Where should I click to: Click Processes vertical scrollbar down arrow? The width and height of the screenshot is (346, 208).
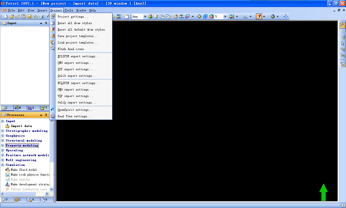pyautogui.click(x=52, y=190)
